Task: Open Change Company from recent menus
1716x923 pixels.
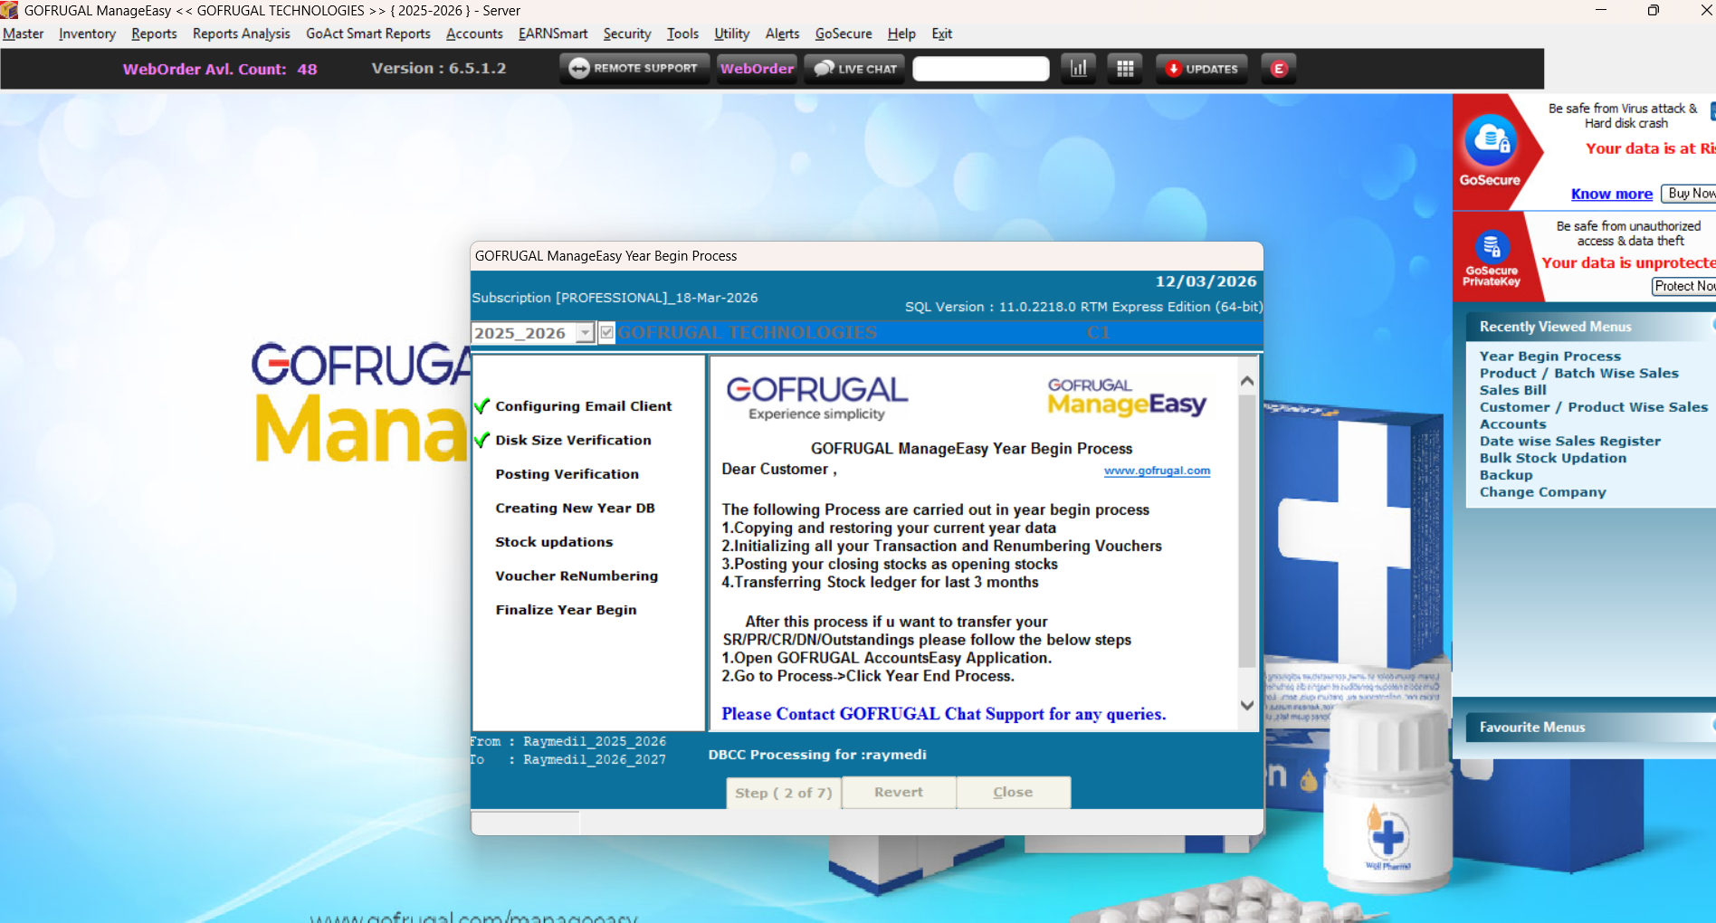Action: click(1542, 492)
